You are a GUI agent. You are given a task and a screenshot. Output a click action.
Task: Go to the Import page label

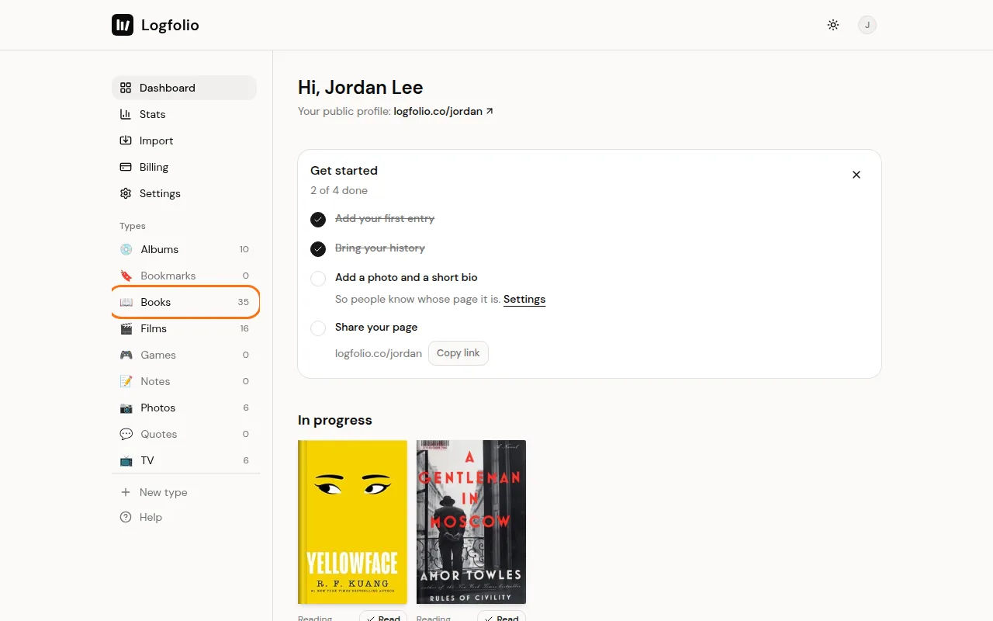pos(156,141)
